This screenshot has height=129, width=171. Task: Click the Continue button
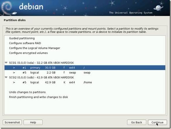point(157,122)
